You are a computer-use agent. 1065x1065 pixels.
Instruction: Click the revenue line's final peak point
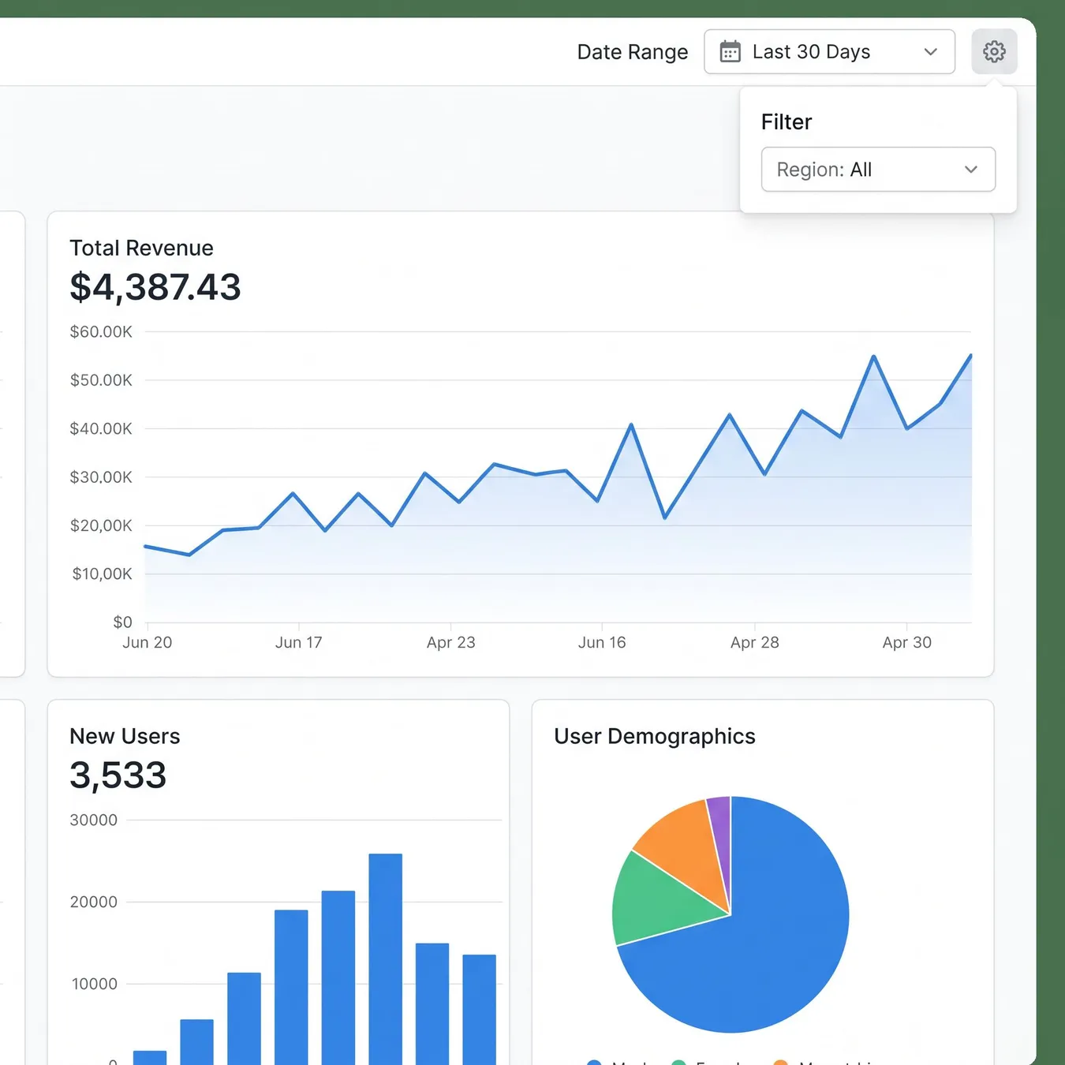[x=970, y=356]
